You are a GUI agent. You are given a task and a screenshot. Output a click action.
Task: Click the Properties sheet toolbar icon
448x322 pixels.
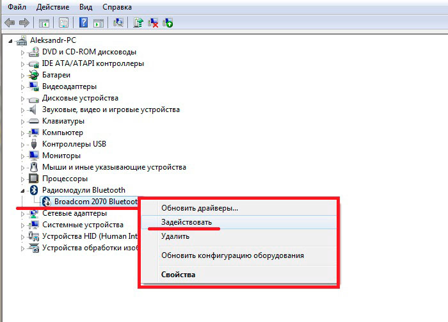tap(64, 22)
